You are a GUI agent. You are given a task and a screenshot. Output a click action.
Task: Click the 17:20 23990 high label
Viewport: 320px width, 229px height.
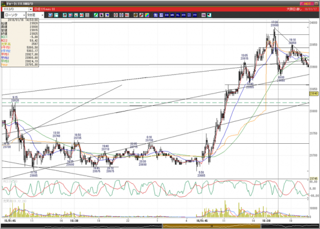tap(274, 24)
